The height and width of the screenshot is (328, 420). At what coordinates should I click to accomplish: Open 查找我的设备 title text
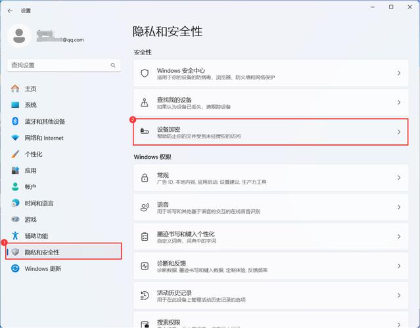point(174,100)
